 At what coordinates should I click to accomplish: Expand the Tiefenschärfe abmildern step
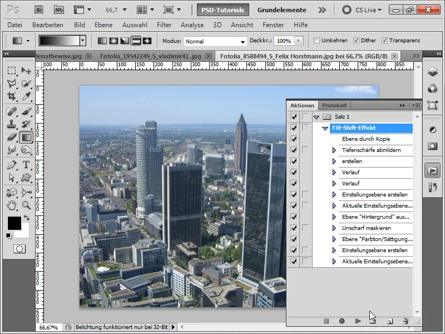(334, 150)
